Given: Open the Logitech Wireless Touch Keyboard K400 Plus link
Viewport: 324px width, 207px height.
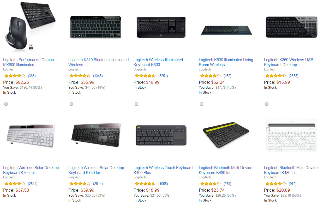Looking at the screenshot, I should click(x=163, y=170).
